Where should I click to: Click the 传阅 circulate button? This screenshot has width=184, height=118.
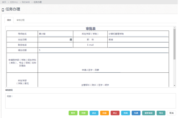pos(126,113)
